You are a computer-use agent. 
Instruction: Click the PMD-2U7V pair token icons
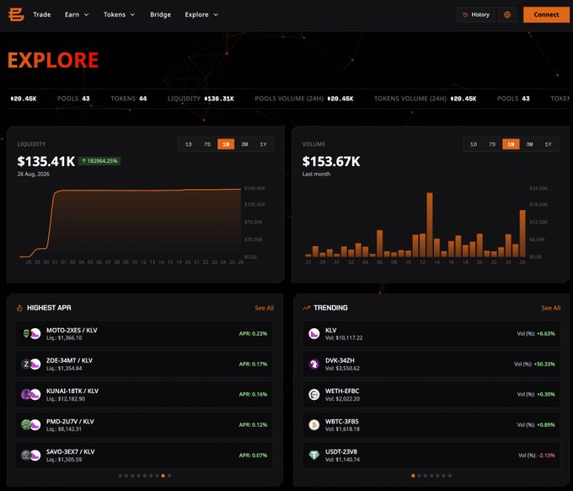[x=31, y=425]
